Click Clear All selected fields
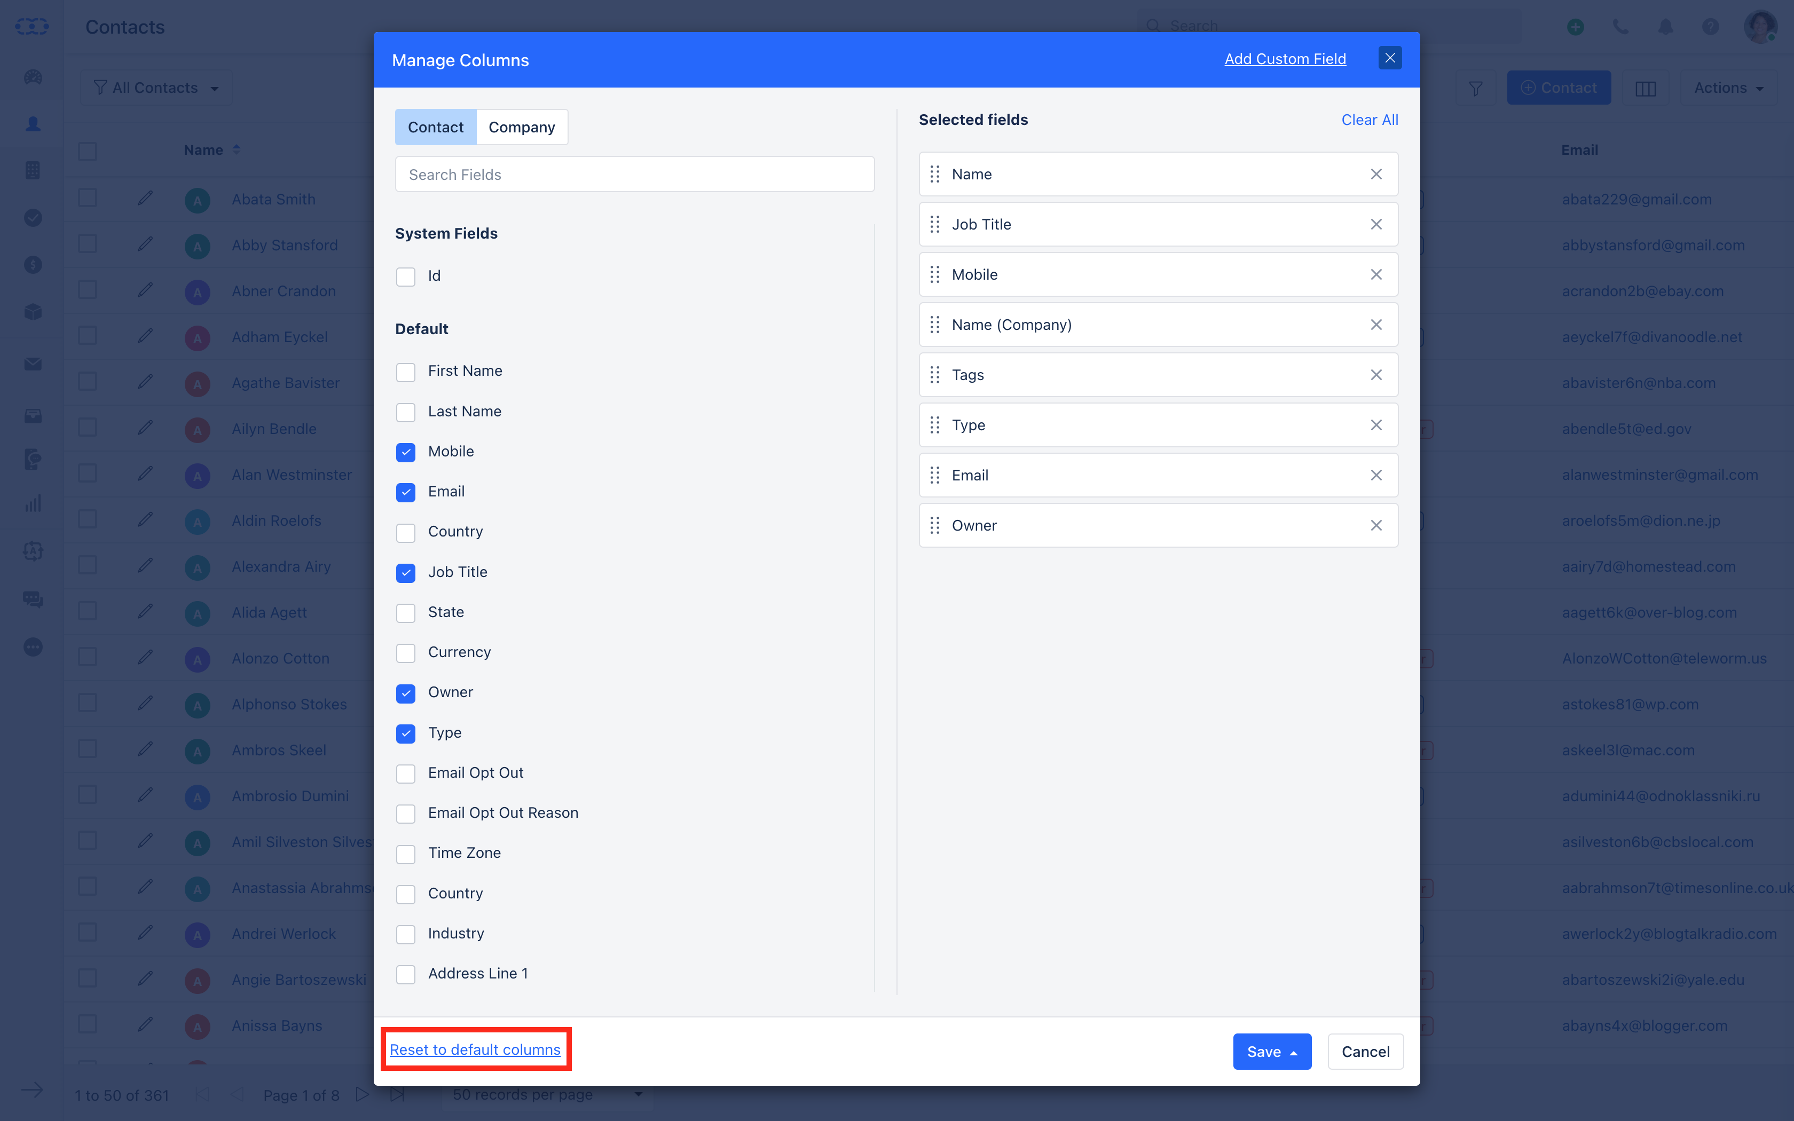The width and height of the screenshot is (1794, 1121). click(x=1369, y=120)
